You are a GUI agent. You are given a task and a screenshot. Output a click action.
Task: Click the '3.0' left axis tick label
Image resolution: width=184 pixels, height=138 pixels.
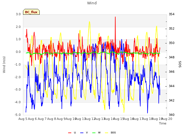18,14
